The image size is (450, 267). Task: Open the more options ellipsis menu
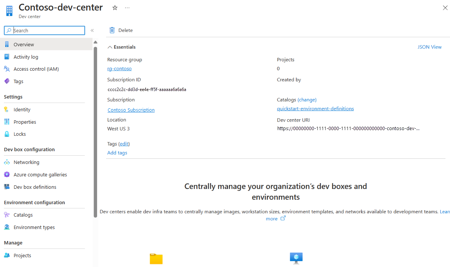point(127,8)
